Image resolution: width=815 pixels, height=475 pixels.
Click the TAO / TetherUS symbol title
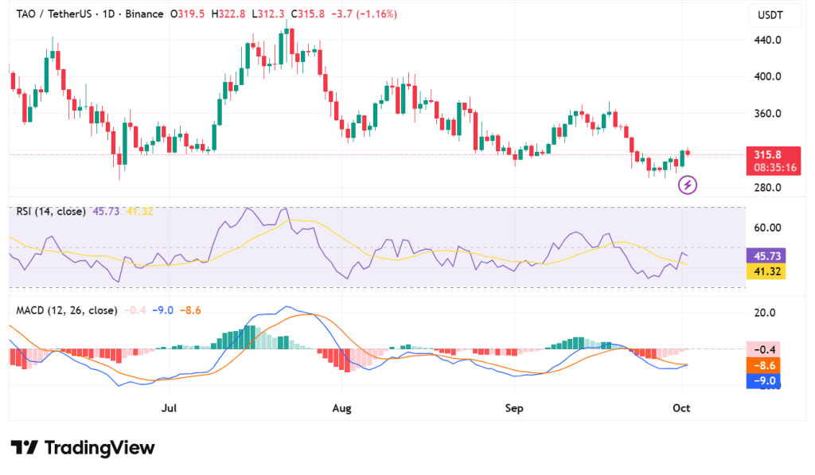[x=54, y=14]
